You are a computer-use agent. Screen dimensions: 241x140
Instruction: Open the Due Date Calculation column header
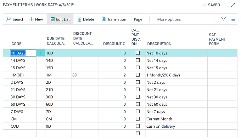(56, 41)
